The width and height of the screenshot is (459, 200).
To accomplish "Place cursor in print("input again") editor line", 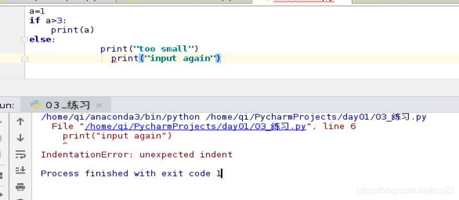I will click(x=166, y=58).
